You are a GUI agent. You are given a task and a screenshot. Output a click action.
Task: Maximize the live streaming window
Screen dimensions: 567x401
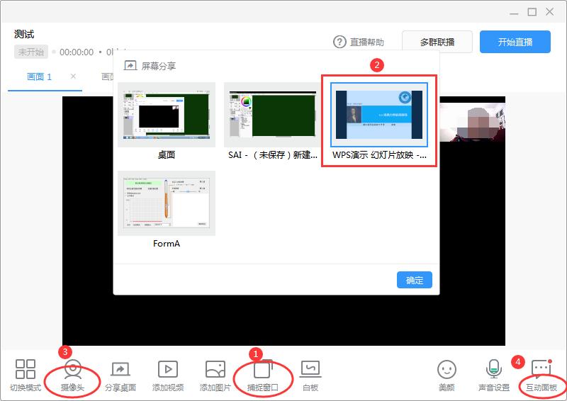coord(532,12)
